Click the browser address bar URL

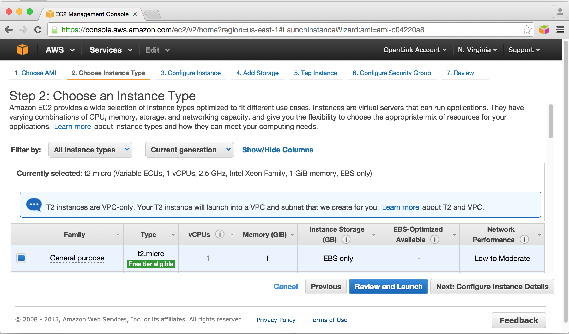coord(243,30)
